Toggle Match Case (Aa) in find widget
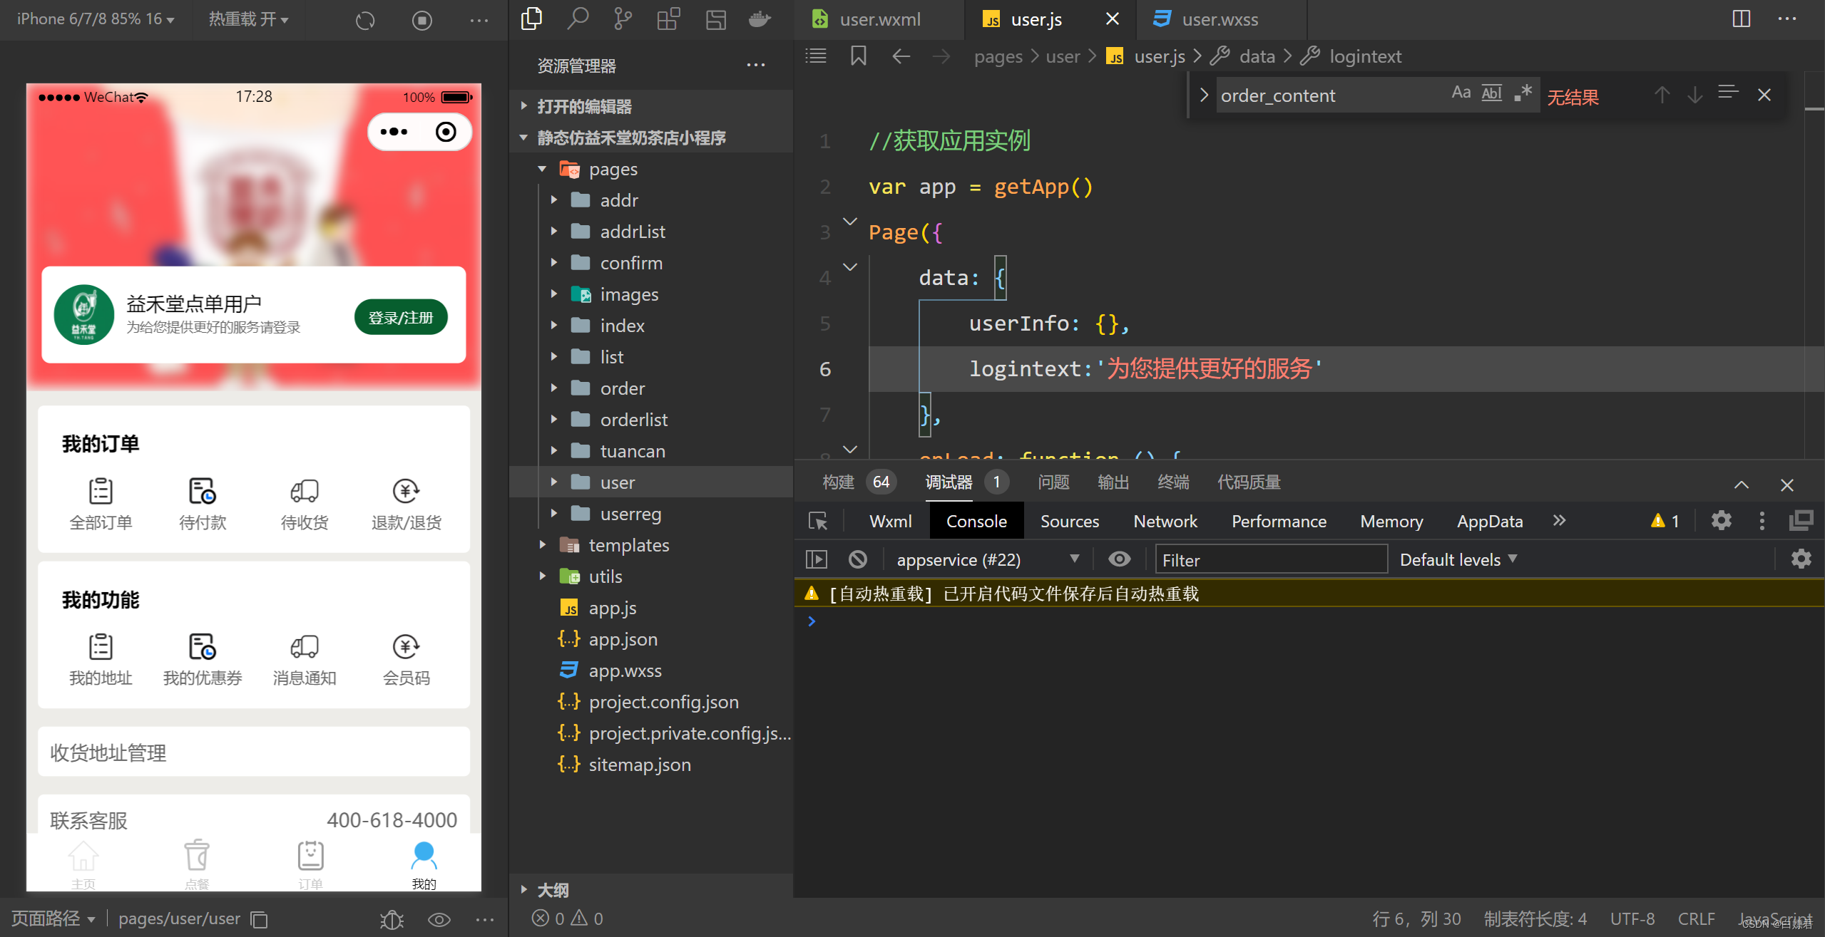The width and height of the screenshot is (1825, 937). pos(1461,93)
